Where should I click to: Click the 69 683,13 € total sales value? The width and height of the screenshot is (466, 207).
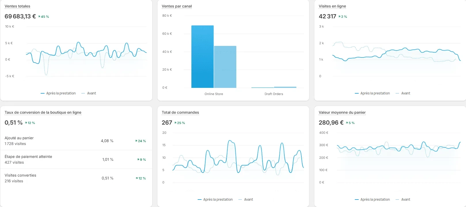click(20, 16)
